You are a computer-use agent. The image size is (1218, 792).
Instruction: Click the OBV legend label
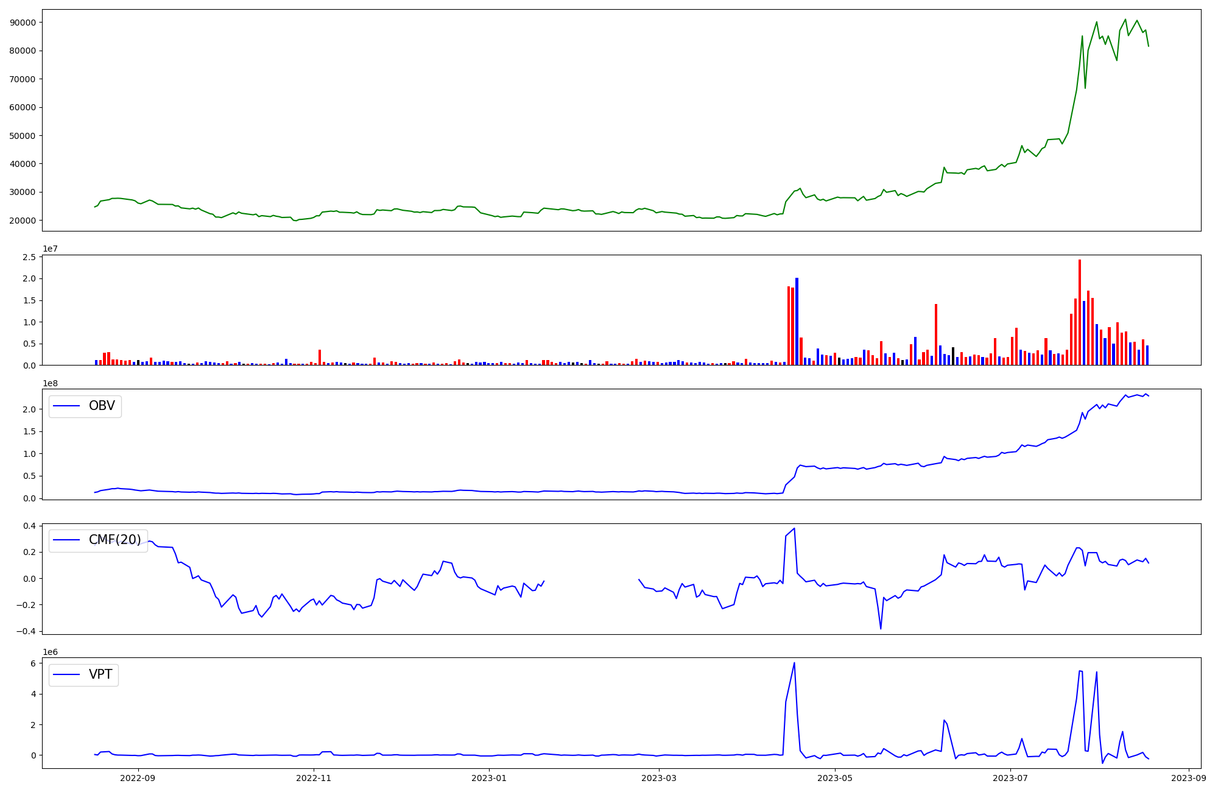(102, 406)
